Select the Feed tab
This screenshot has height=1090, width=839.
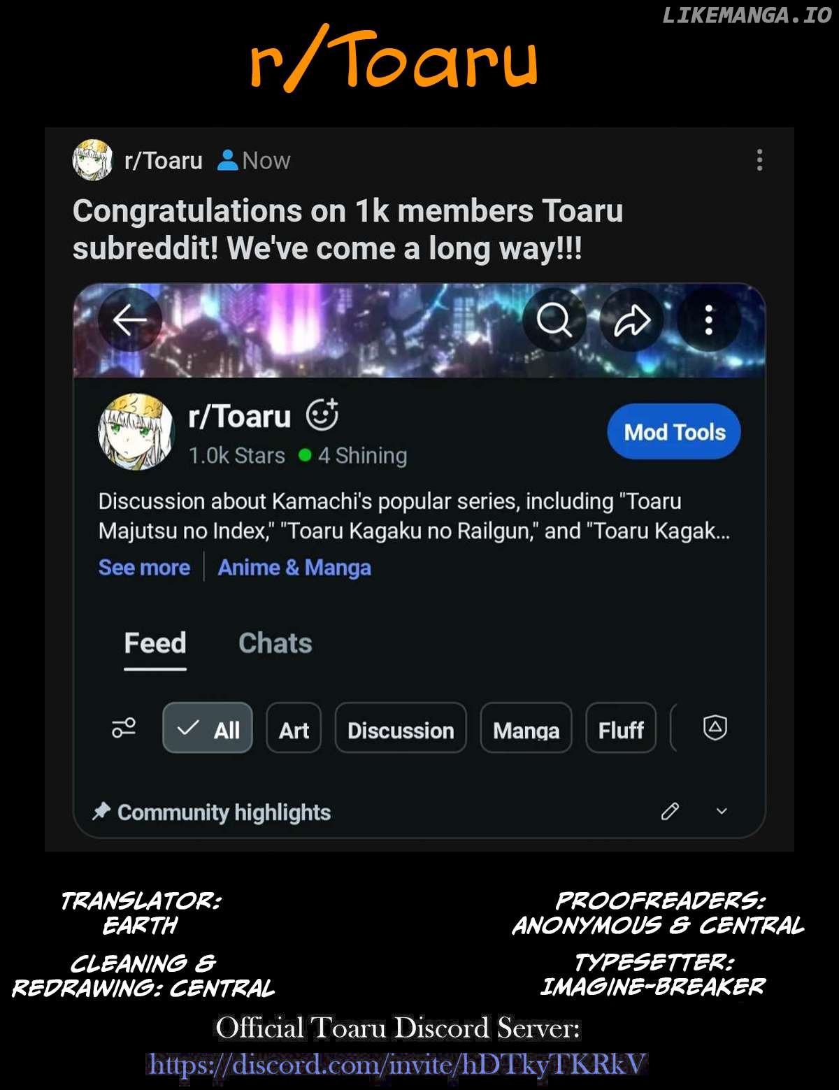pyautogui.click(x=155, y=643)
